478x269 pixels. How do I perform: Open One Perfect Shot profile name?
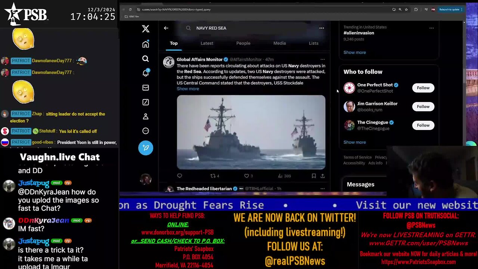[375, 85]
